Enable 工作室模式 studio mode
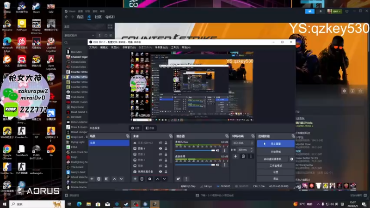 point(276,166)
